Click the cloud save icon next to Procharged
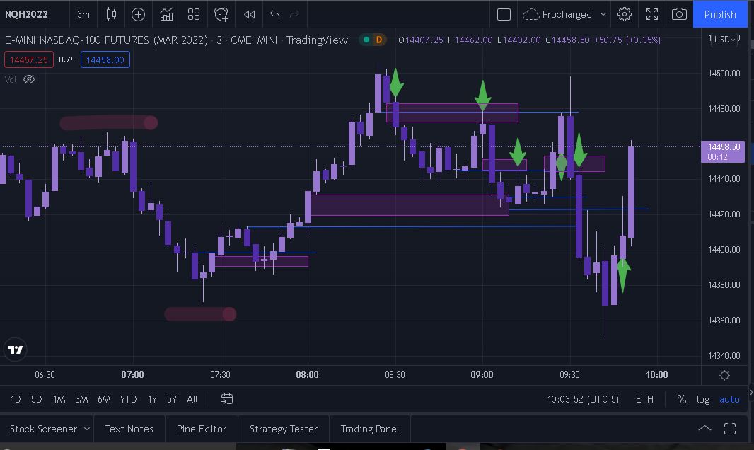754x450 pixels. (x=530, y=14)
